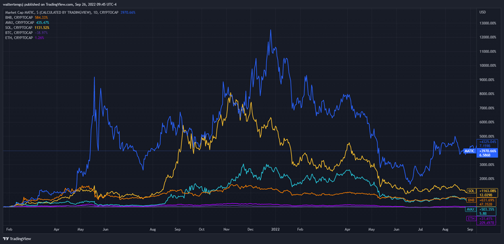
Task: Click the 435.47% legend value
Action: click(x=42, y=23)
